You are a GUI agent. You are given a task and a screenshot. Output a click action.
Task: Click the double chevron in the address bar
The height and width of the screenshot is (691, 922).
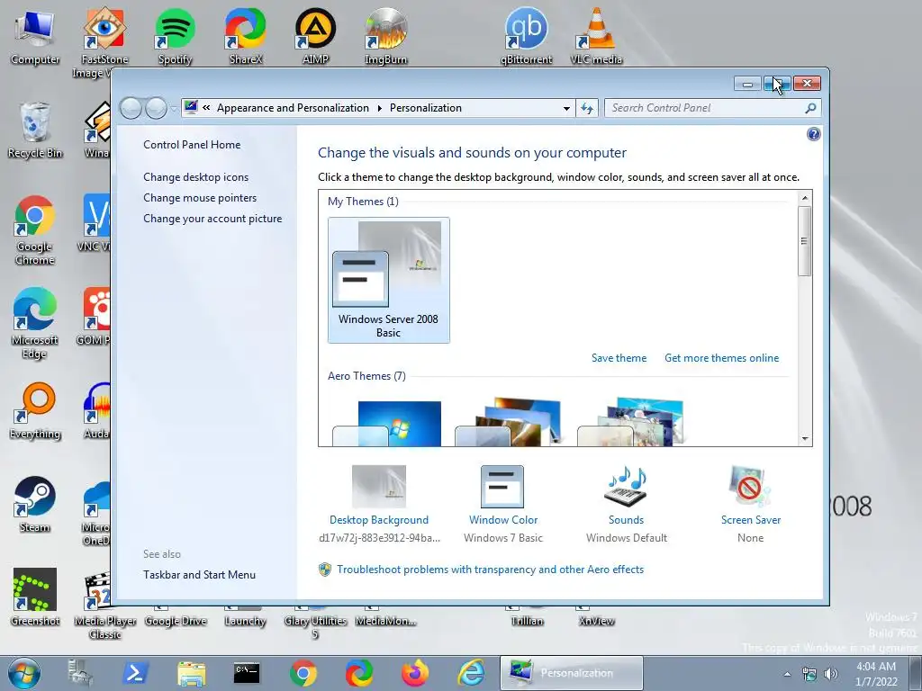tap(206, 108)
